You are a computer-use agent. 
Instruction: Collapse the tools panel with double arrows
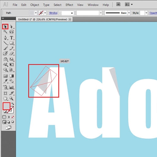click(x=3, y=18)
